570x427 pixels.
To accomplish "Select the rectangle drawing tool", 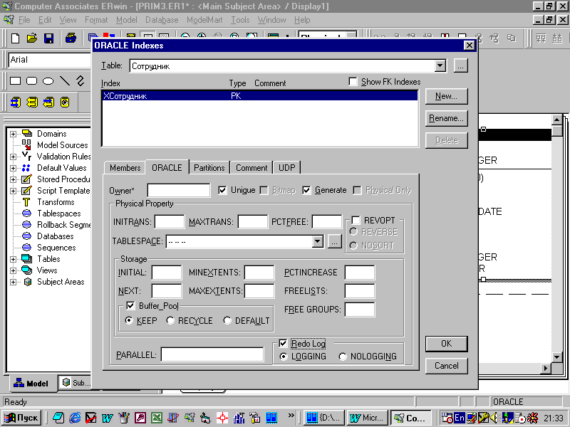I will point(15,80).
